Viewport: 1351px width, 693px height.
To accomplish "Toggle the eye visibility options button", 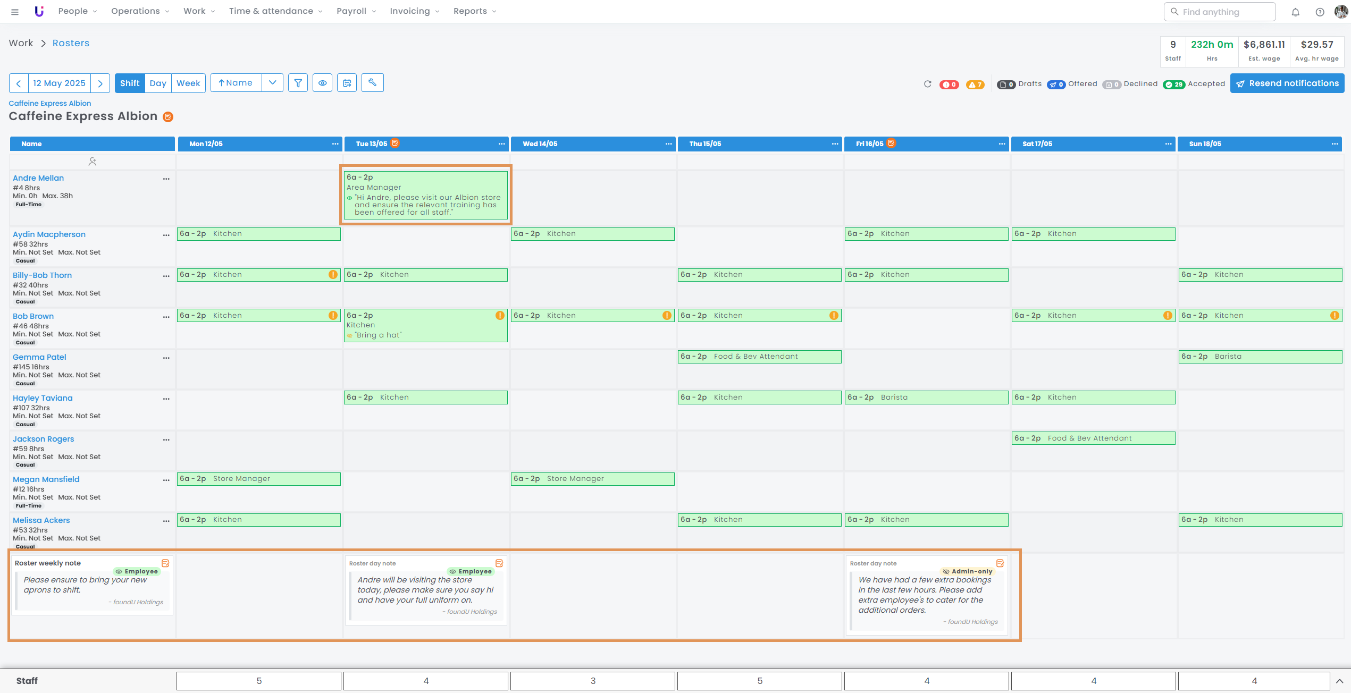I will (322, 83).
